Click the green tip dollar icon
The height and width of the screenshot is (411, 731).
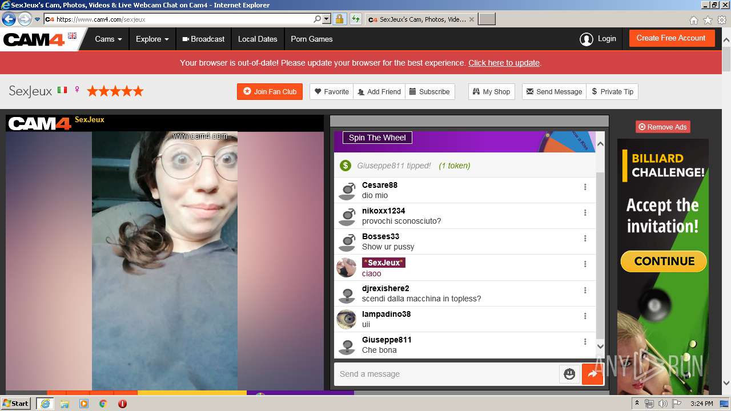click(x=345, y=166)
